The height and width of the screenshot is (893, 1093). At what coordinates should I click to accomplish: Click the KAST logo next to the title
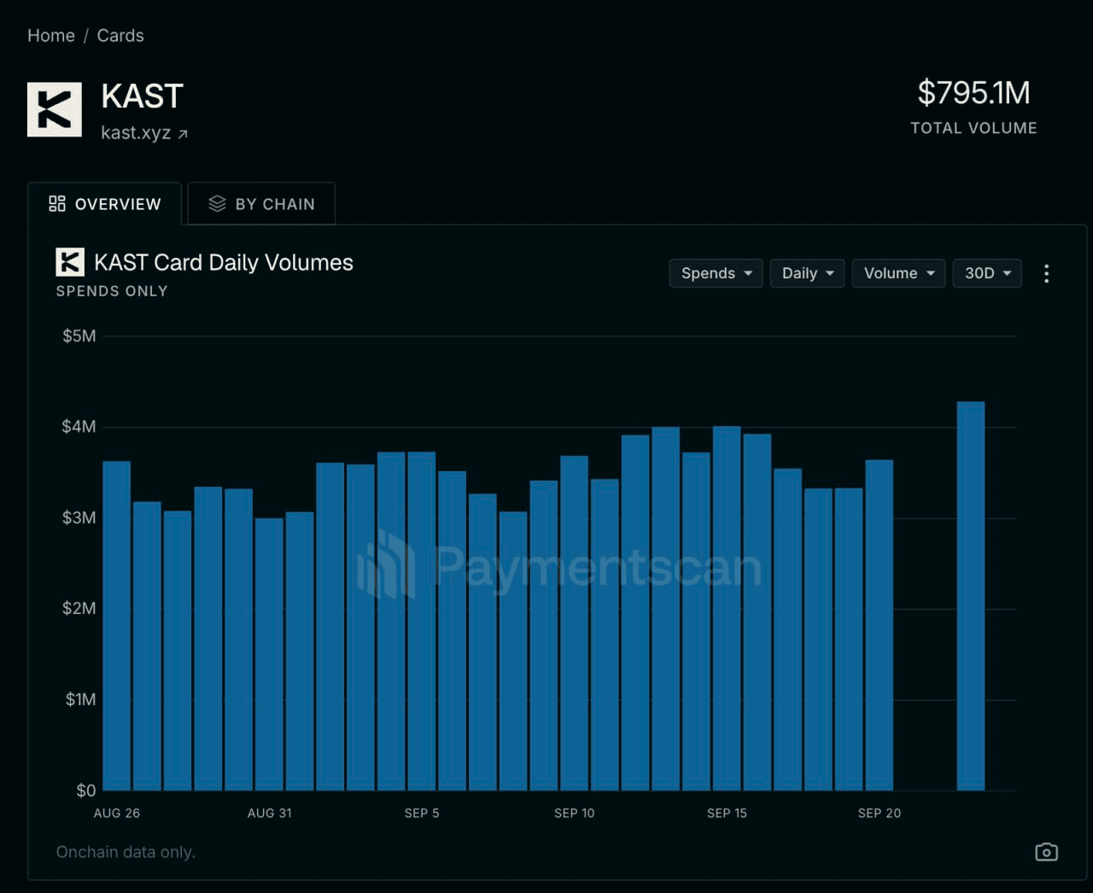[x=55, y=109]
